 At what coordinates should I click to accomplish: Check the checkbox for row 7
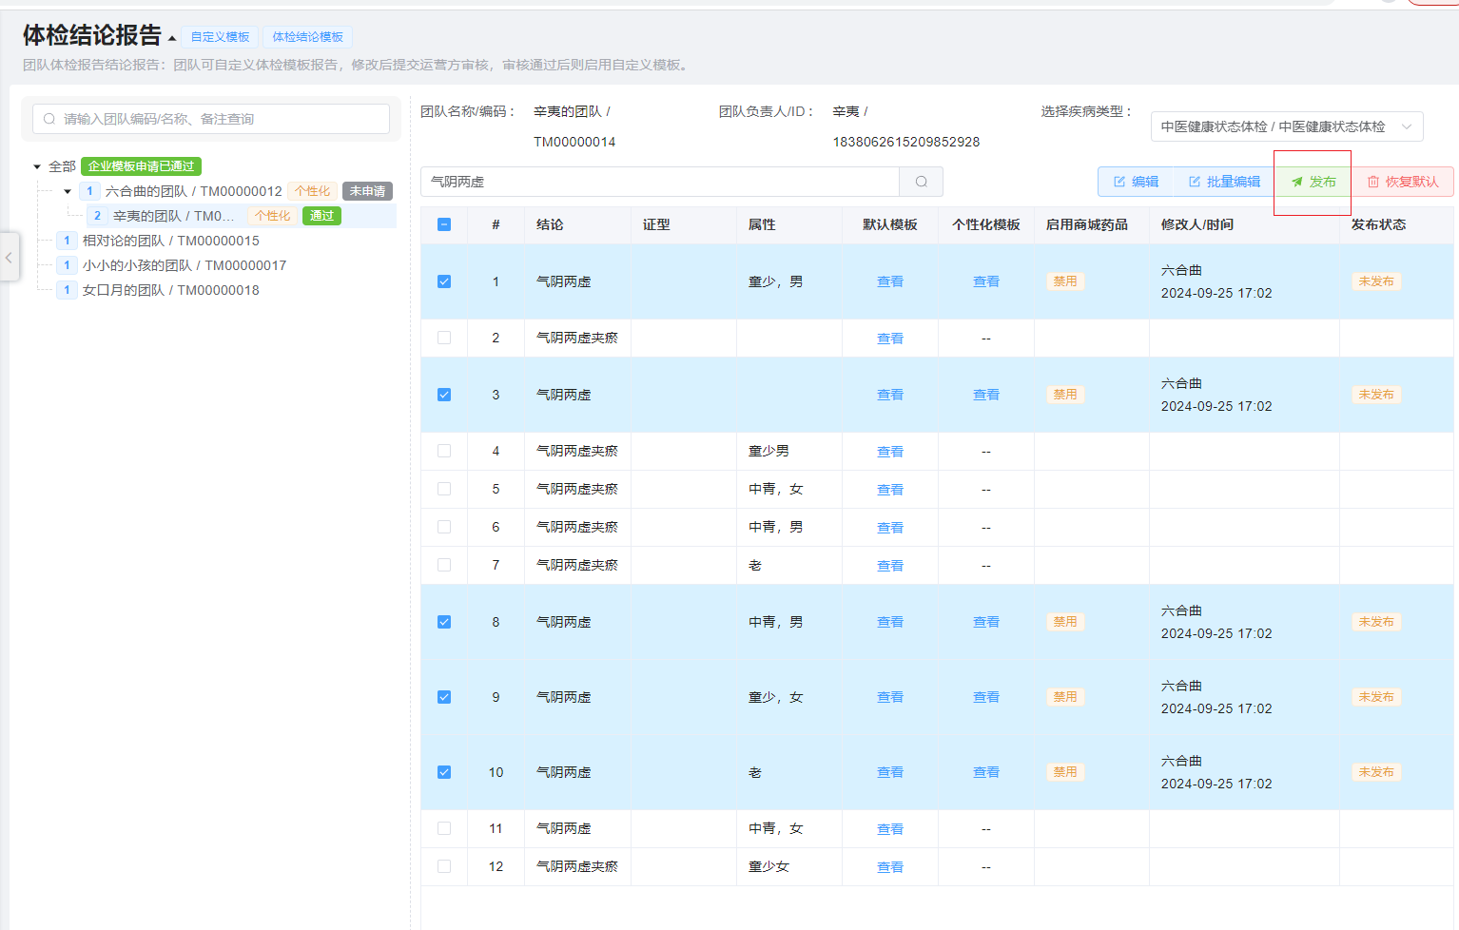click(444, 565)
